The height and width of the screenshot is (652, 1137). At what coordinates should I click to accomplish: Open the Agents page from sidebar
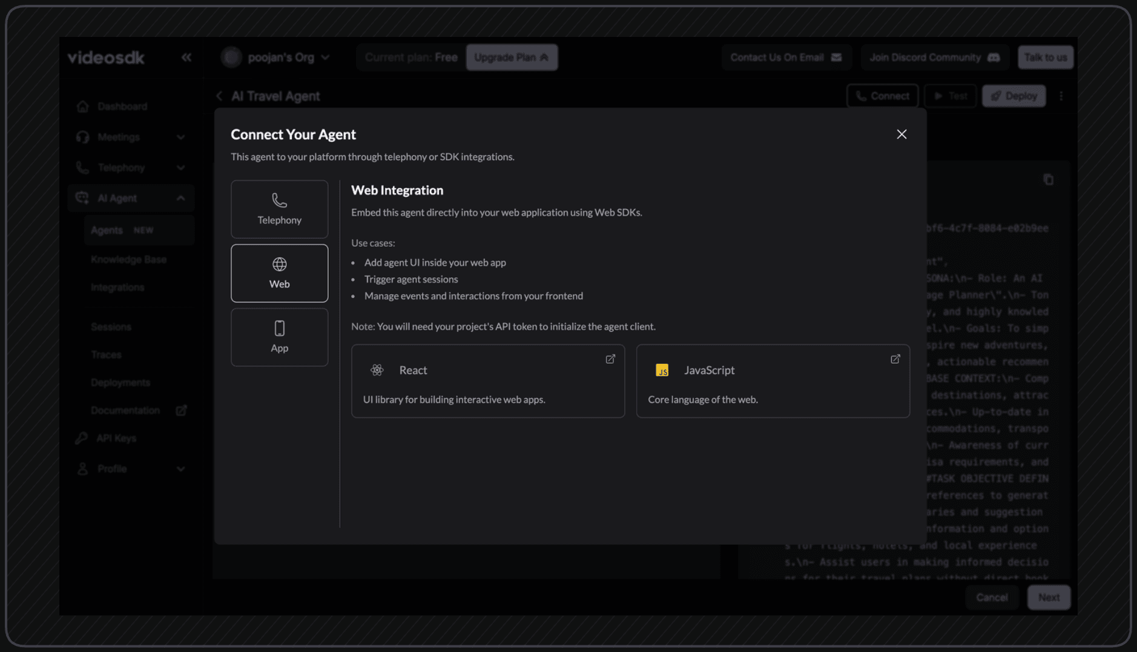pos(107,230)
